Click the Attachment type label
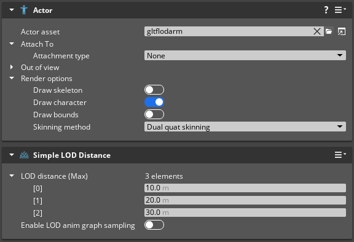 [61, 56]
